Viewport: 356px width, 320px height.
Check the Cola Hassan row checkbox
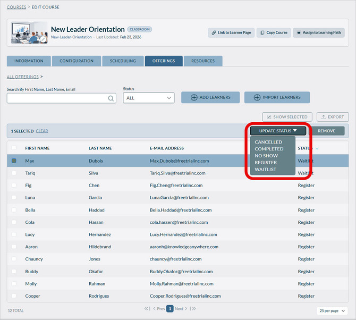coord(14,222)
